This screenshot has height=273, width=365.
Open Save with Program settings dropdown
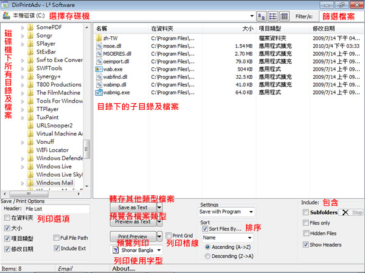[251, 212]
